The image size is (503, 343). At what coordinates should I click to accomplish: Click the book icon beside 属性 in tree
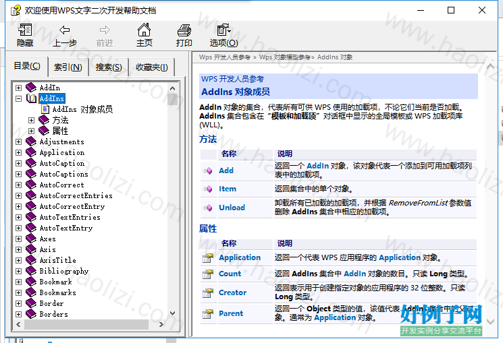(44, 131)
